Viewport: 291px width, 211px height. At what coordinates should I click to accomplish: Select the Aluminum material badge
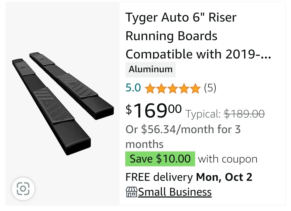point(151,69)
